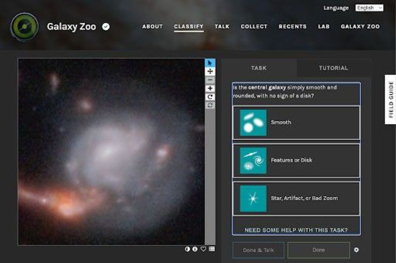Expand Need Some Help With This Task
Screen dimensions: 396x263
tap(296, 230)
